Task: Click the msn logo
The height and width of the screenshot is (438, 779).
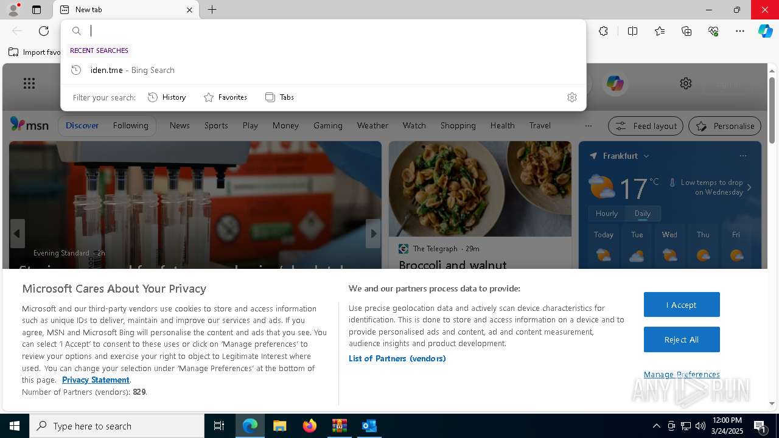Action: [29, 125]
